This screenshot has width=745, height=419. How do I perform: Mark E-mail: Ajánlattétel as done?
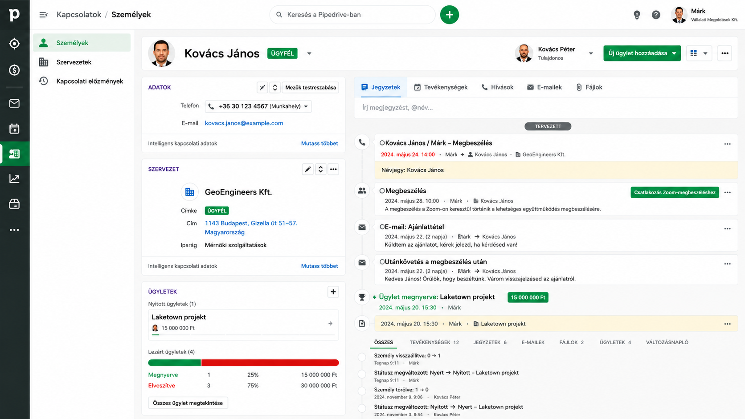(x=382, y=227)
